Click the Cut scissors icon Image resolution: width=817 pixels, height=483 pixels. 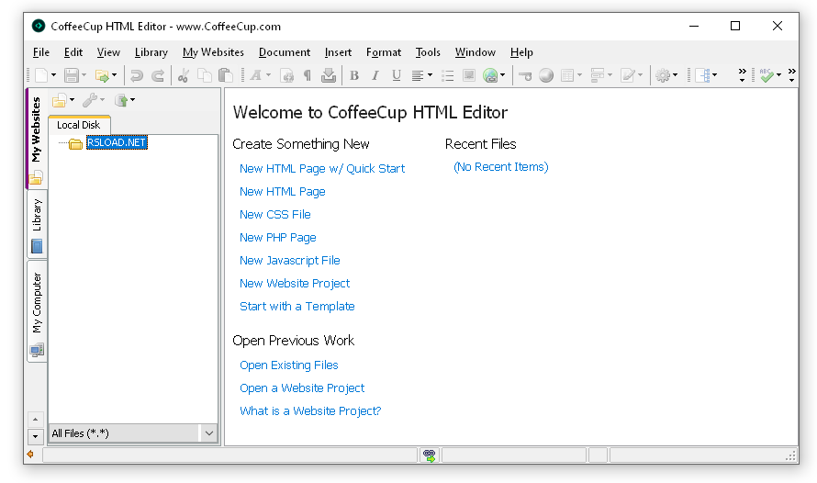(x=183, y=75)
